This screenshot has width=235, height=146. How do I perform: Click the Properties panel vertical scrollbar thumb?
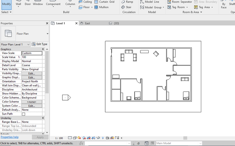point(47,72)
